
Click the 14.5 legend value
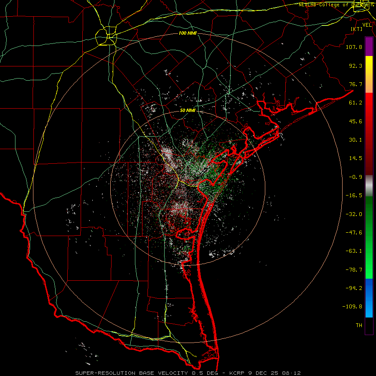point(356,158)
